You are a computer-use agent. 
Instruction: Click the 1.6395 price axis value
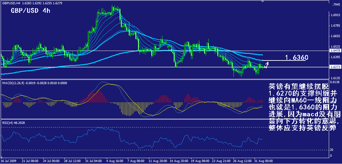pyautogui.click(x=335, y=57)
